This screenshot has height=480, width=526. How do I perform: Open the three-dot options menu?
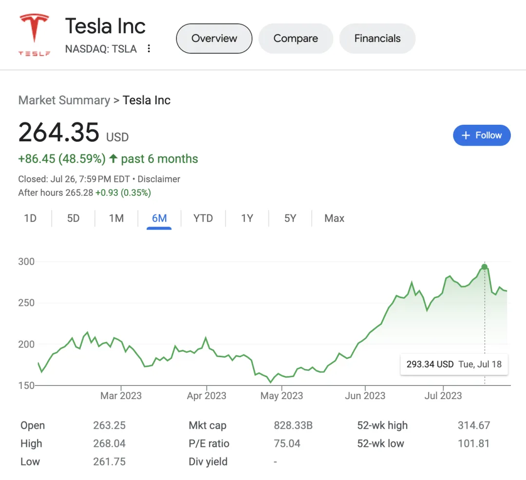pos(149,49)
